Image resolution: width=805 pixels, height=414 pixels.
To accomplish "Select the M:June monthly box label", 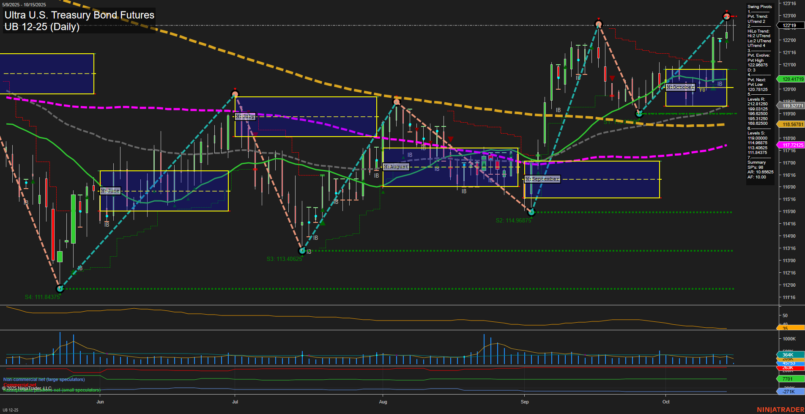I will 110,191.
